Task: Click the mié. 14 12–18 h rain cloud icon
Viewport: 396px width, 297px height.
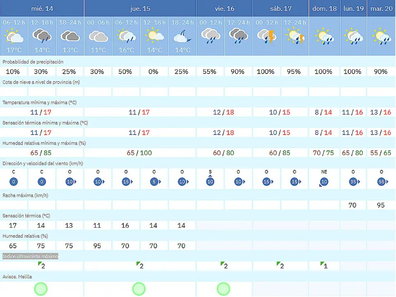Action: (42, 36)
